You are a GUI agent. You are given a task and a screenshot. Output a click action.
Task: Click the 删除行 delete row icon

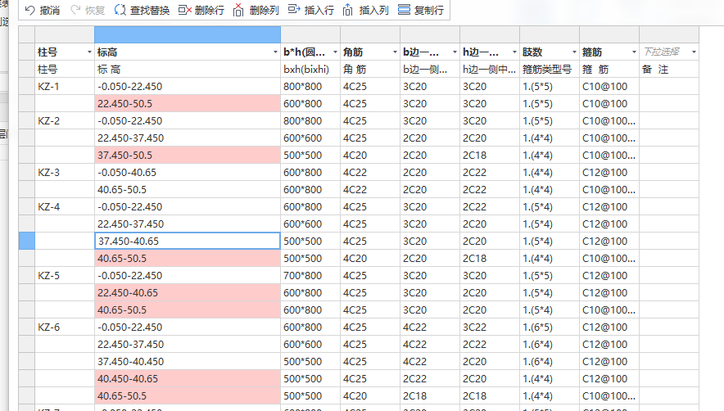(185, 10)
